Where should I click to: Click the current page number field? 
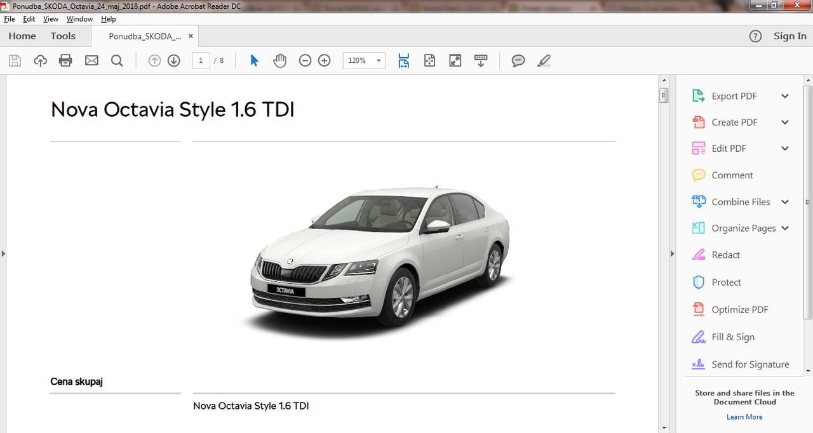pos(201,61)
